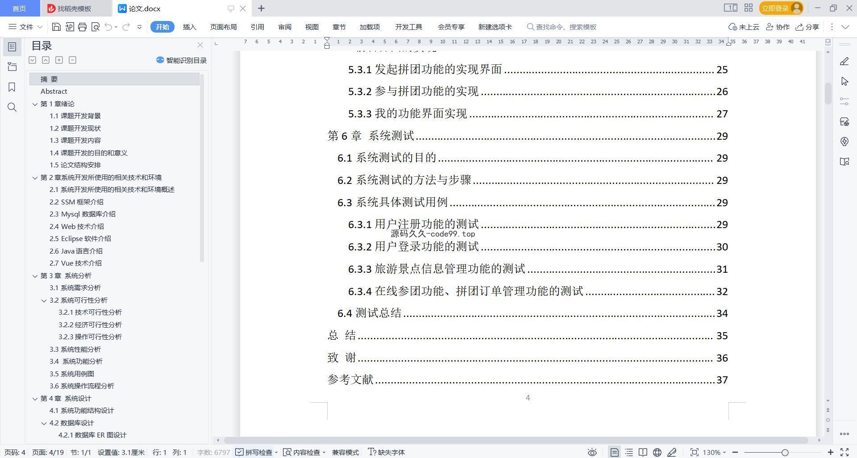Toggle 兼容模式 in the status bar

tap(345, 452)
